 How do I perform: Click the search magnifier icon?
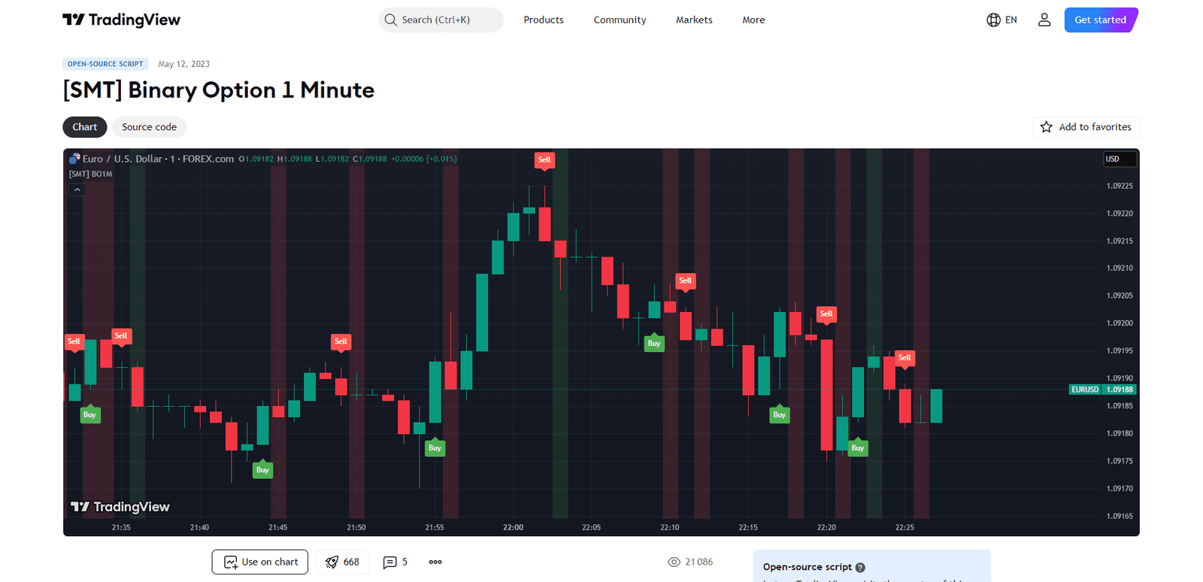(x=390, y=20)
